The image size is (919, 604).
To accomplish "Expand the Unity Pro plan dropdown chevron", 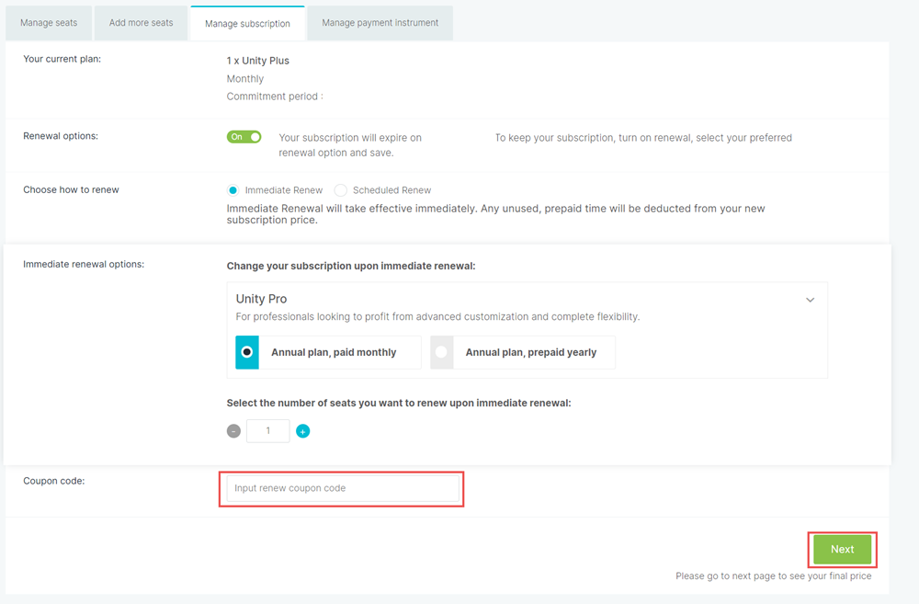I will pos(810,300).
